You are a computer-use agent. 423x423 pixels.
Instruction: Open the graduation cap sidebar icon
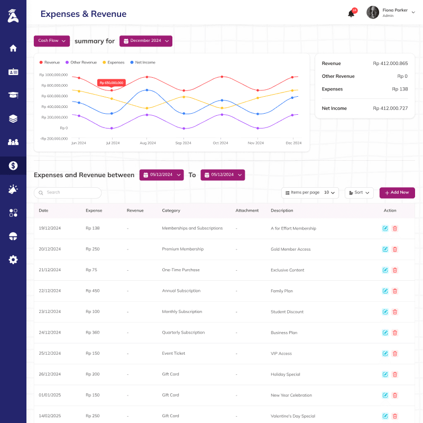click(x=13, y=95)
